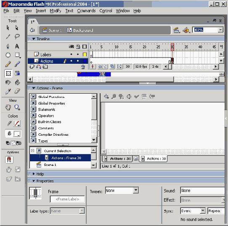Open the Tween dropdown
This screenshot has height=226, width=228.
click(x=136, y=190)
